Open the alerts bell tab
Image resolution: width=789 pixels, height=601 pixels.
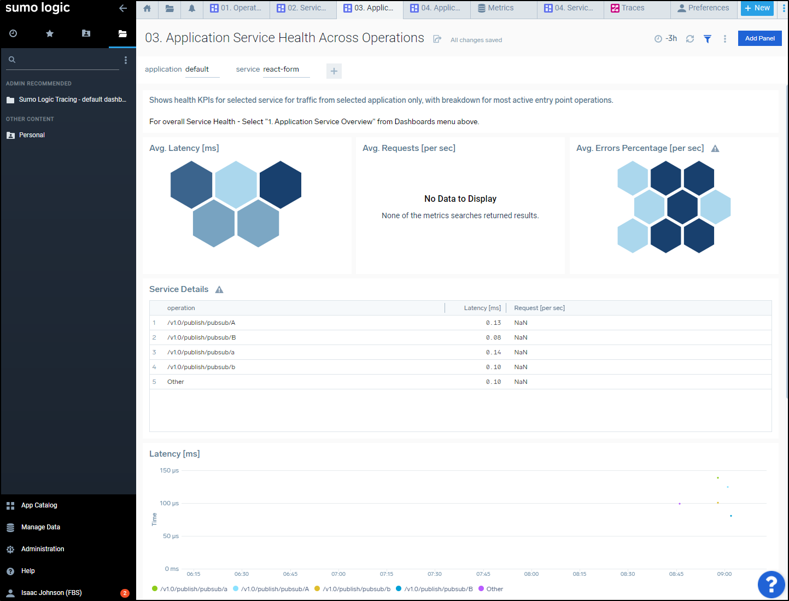click(192, 8)
